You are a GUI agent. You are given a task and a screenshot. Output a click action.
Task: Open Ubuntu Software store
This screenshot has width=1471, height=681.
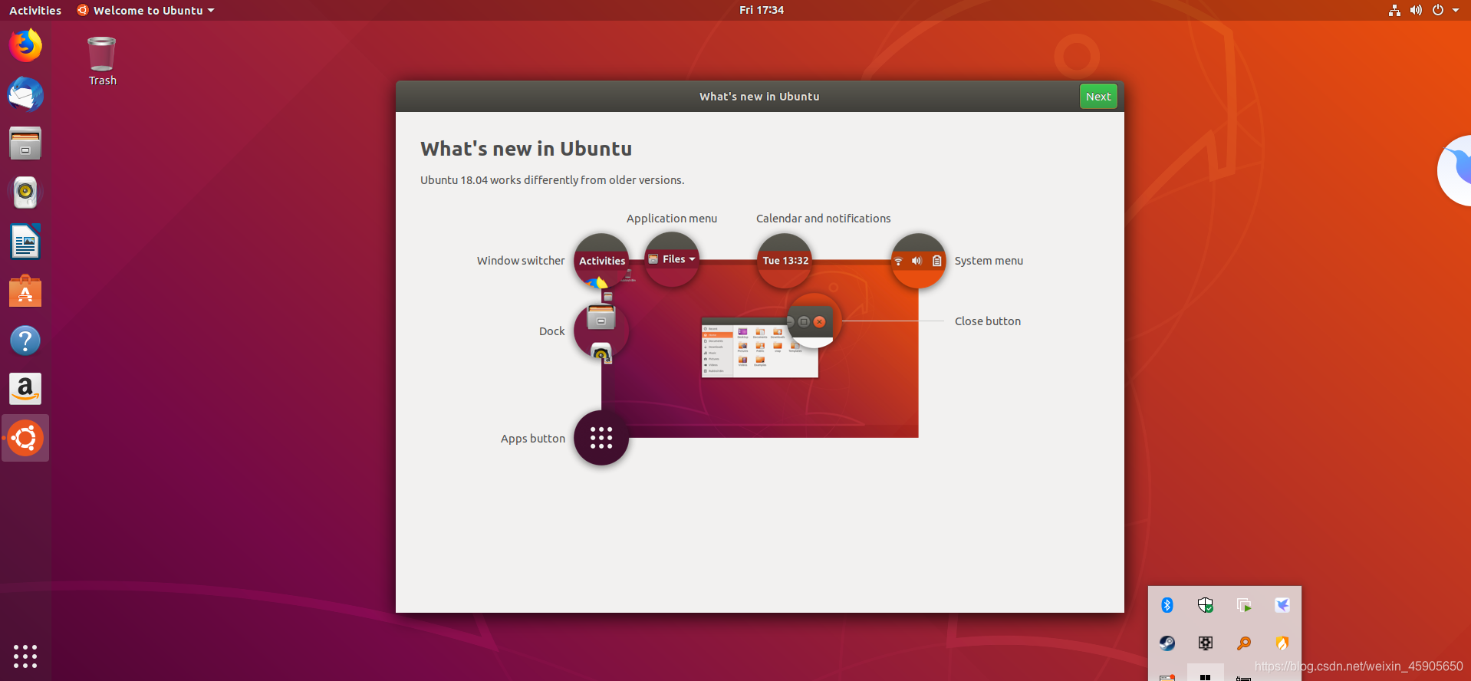click(25, 291)
